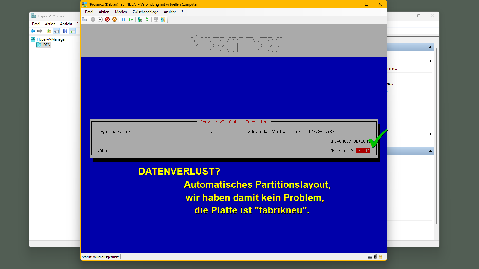Toggle the action pane icon
This screenshot has height=269, width=479.
(72, 31)
